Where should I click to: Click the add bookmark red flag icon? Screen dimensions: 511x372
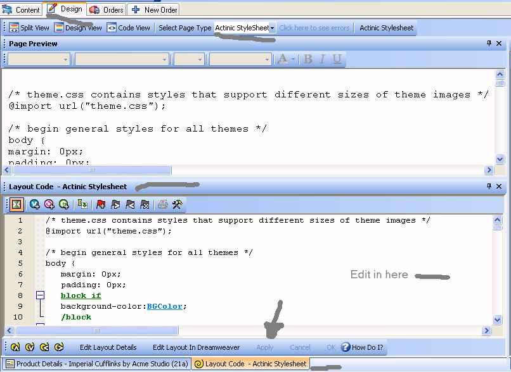pos(101,204)
